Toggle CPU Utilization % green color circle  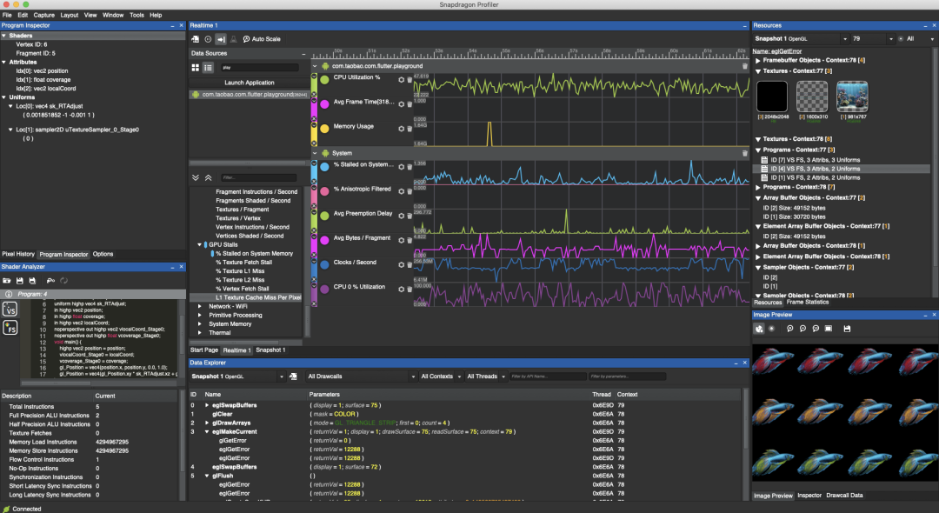pos(324,79)
